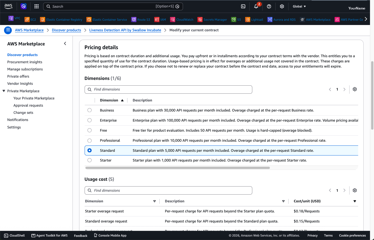This screenshot has width=374, height=240.
Task: Click Liveness Detection API breadcrumb link
Action: click(x=125, y=30)
